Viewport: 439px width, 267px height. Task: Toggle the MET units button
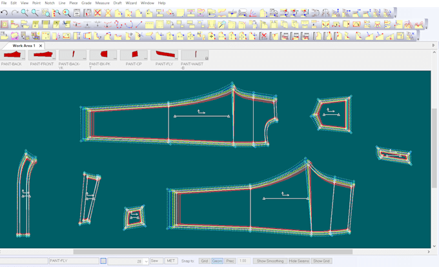(x=171, y=261)
